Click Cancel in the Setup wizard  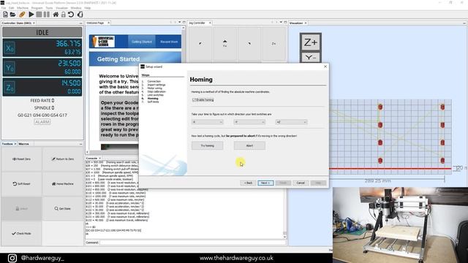(x=301, y=183)
